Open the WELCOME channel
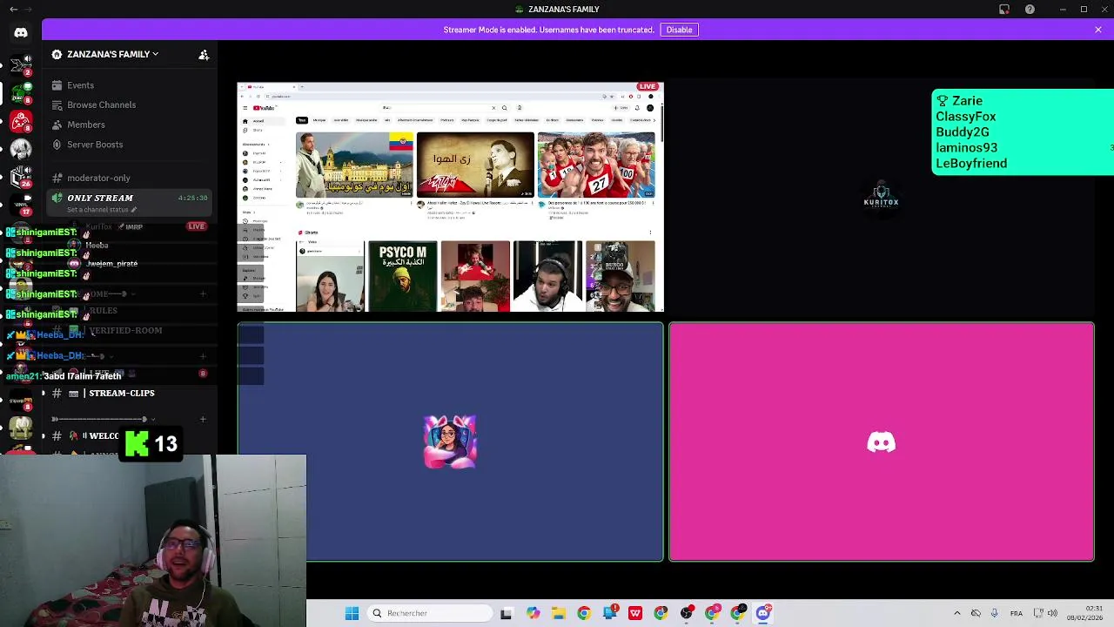Viewport: 1114px width, 627px height. click(103, 436)
